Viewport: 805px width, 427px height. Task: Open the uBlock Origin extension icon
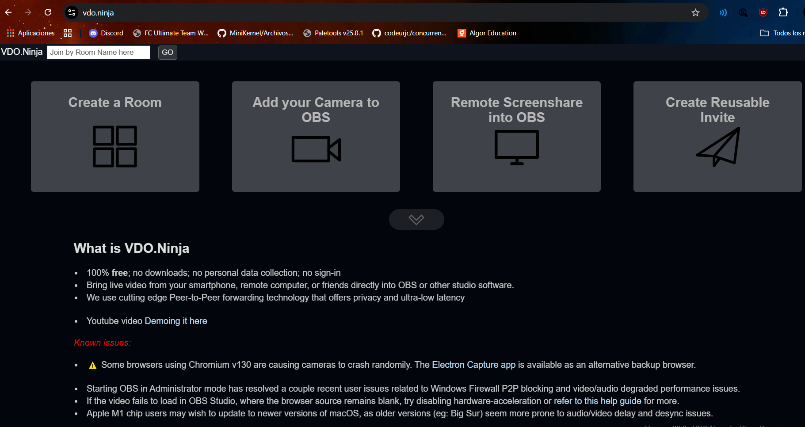(763, 13)
